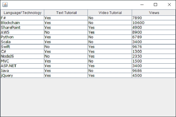This screenshot has height=117, width=176.
Task: Select the ASP.NET language cell
Action: tap(22, 66)
